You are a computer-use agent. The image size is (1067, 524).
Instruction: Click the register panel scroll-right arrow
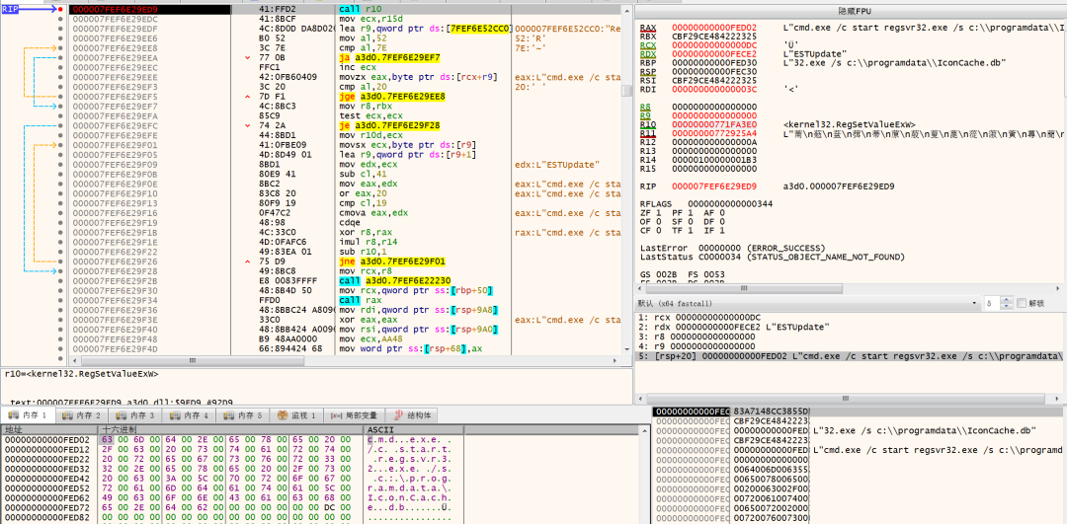point(1057,289)
